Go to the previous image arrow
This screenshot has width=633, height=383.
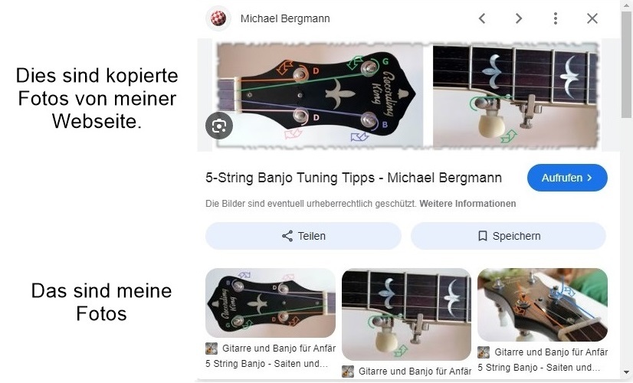click(x=482, y=18)
